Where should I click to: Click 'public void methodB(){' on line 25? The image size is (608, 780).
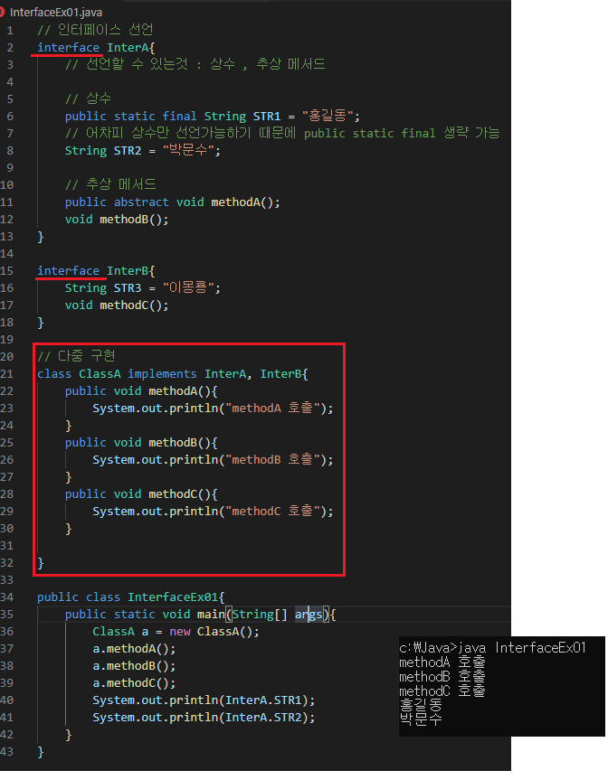(x=141, y=442)
